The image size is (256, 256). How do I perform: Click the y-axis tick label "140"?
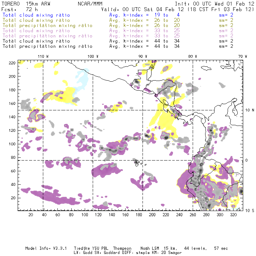pyautogui.click(x=12, y=117)
